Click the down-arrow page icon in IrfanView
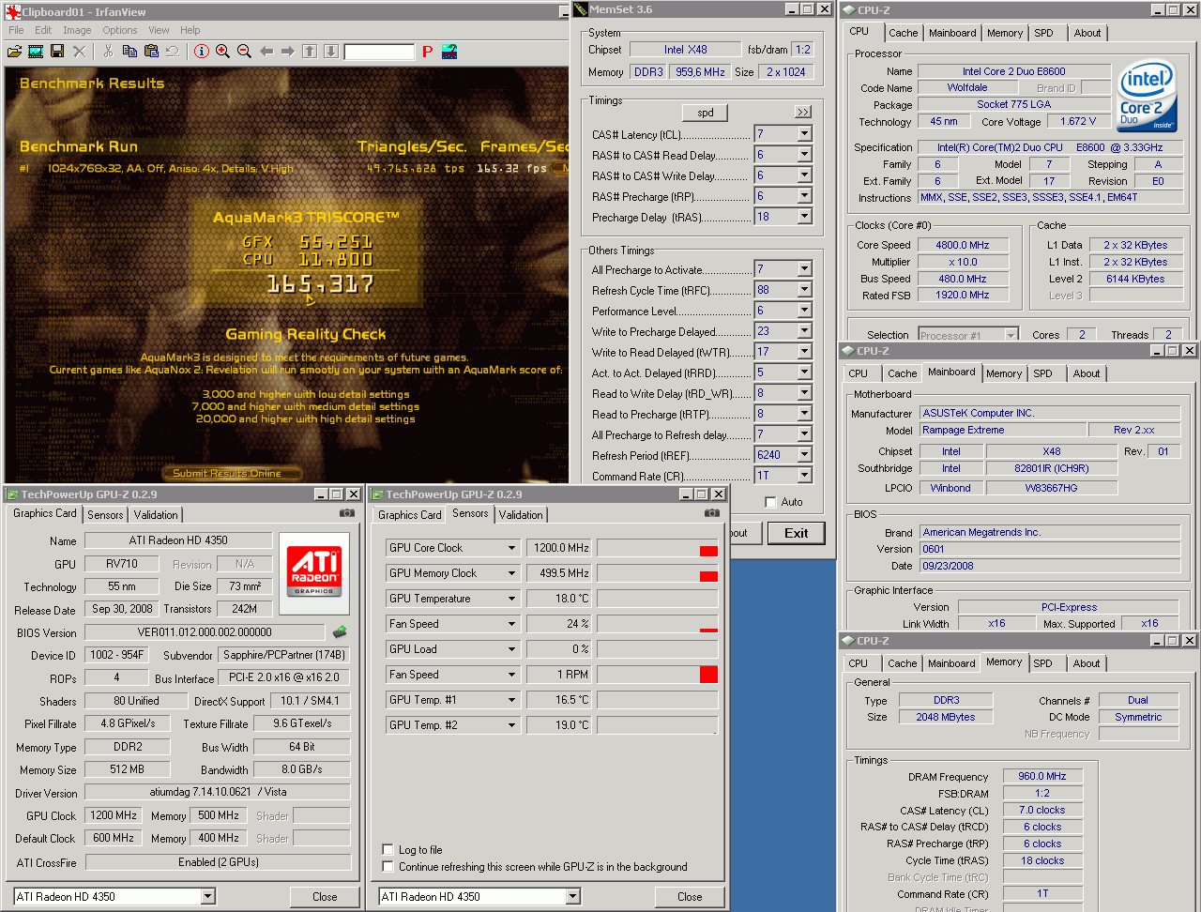This screenshot has height=912, width=1201. 331,52
